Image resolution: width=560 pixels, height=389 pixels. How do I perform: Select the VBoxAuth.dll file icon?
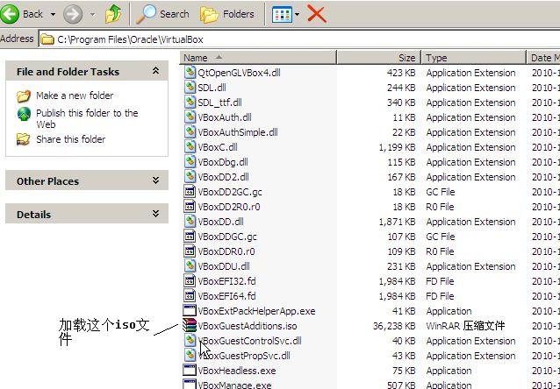(x=190, y=117)
